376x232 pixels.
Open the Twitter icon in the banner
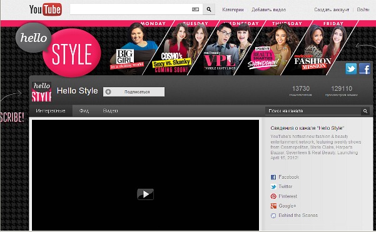[351, 69]
